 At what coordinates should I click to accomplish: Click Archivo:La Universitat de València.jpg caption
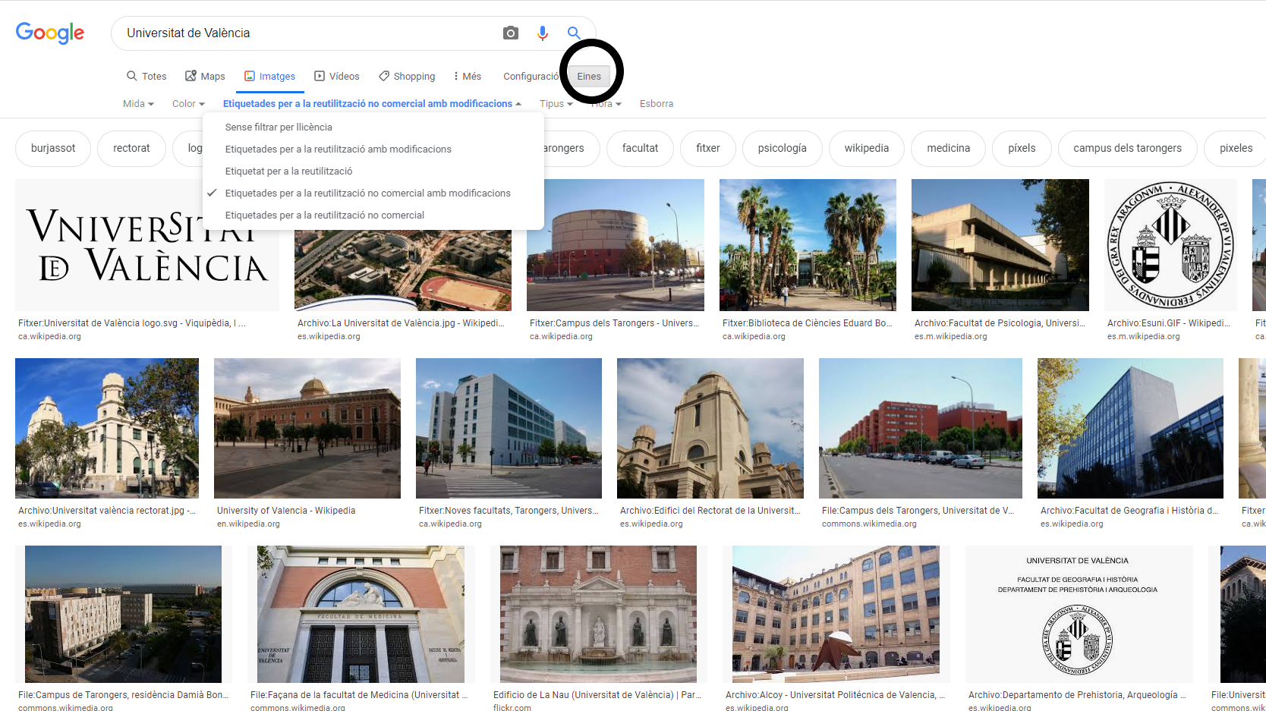click(401, 323)
